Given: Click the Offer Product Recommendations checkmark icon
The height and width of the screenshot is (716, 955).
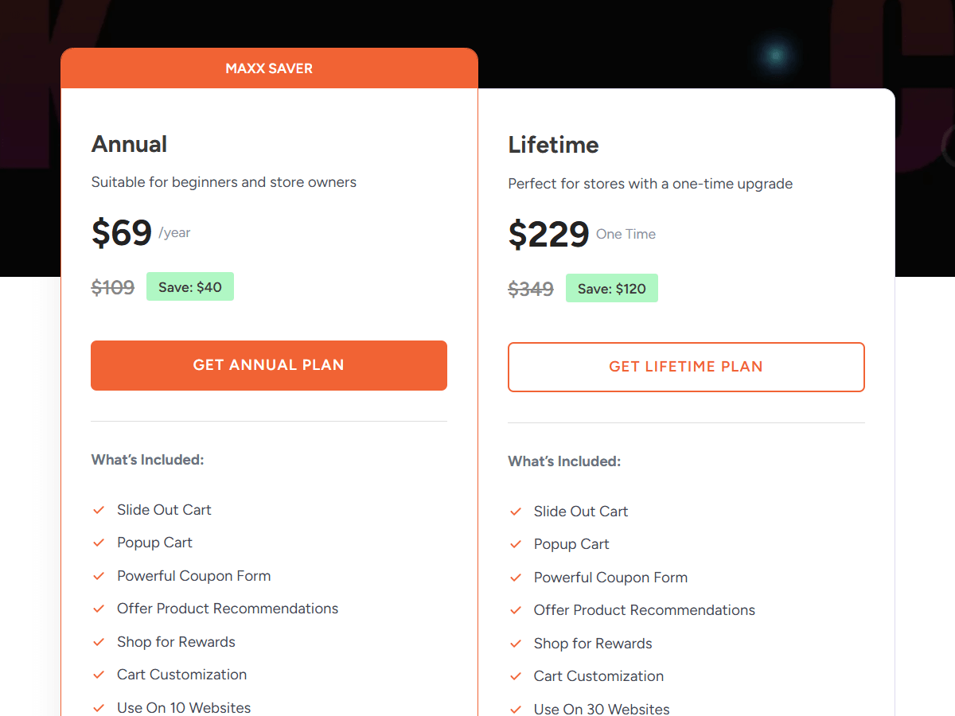Looking at the screenshot, I should pos(99,609).
